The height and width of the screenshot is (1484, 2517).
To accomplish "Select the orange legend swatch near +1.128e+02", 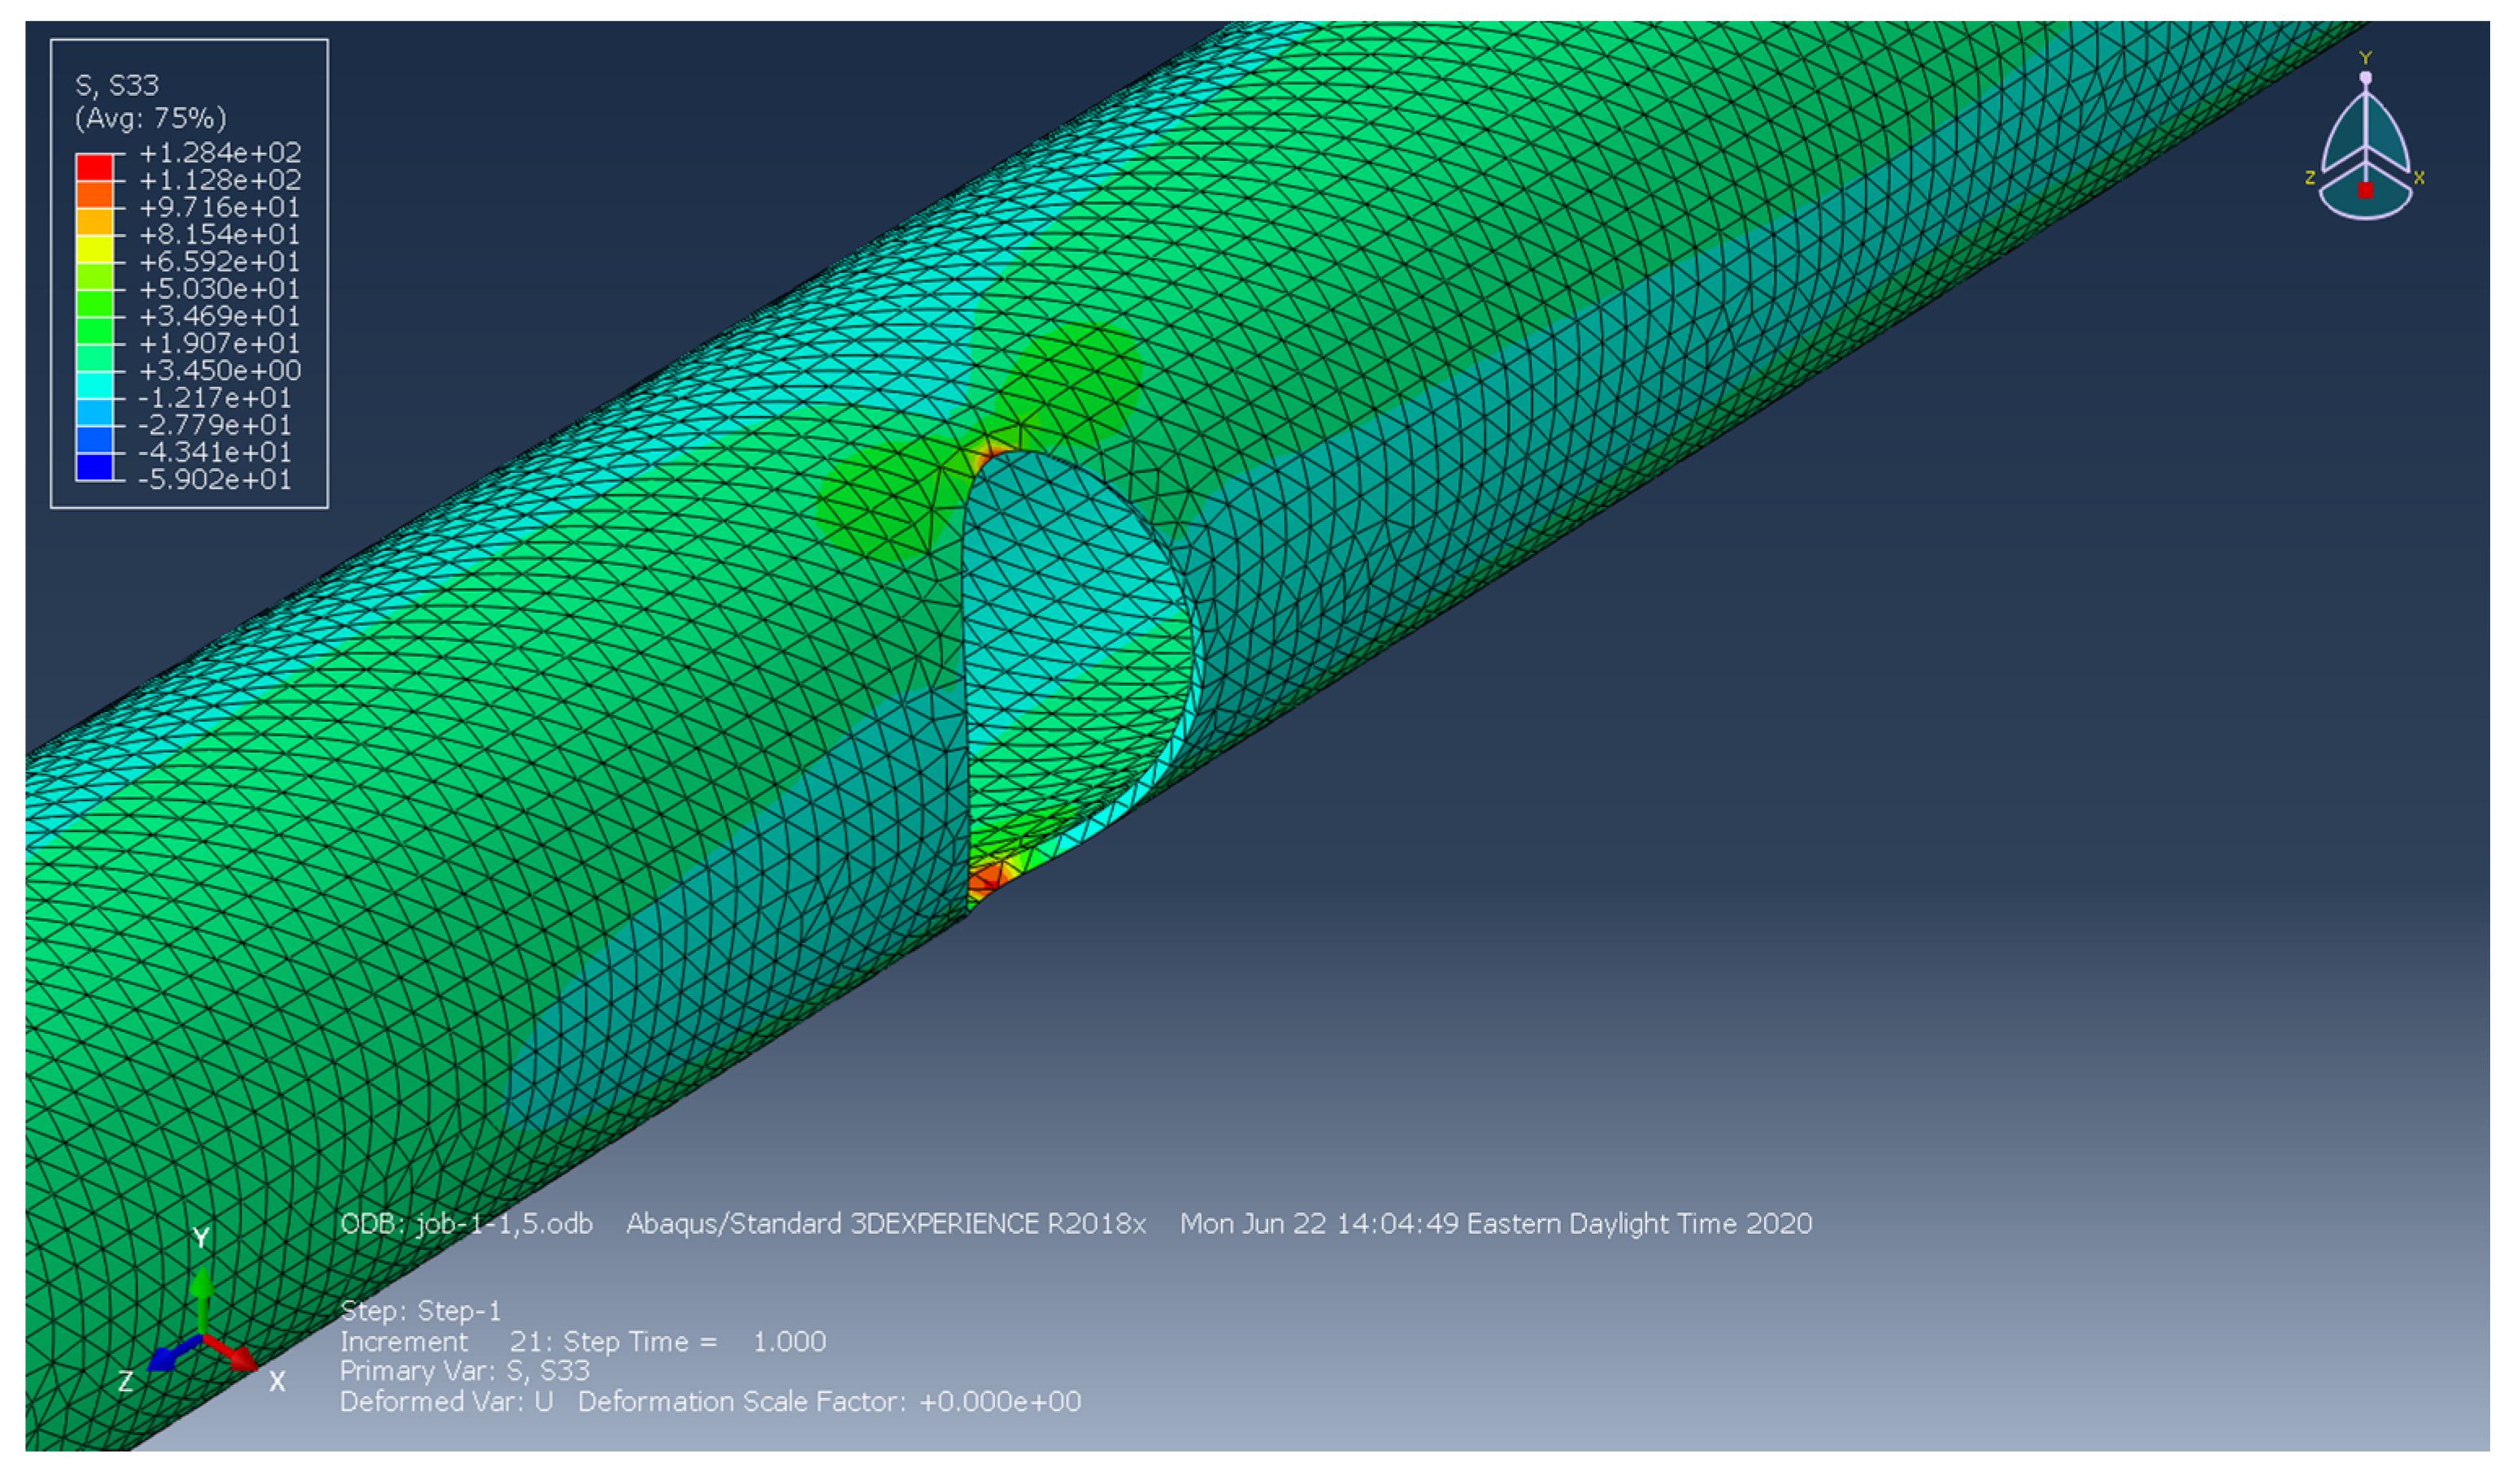I will (x=95, y=194).
